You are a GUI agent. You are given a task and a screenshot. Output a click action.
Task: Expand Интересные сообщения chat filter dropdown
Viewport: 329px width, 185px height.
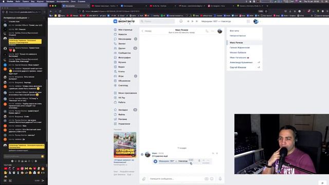(16, 18)
